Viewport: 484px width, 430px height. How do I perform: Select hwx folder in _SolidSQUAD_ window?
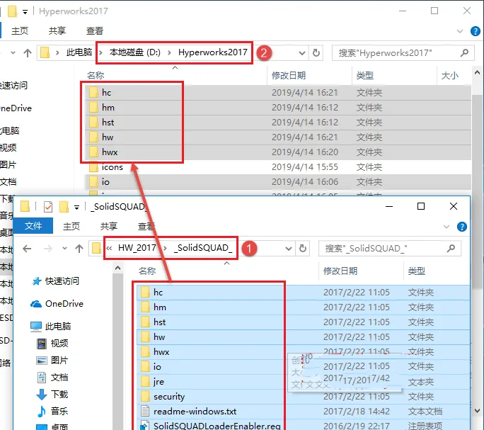[303, 351]
